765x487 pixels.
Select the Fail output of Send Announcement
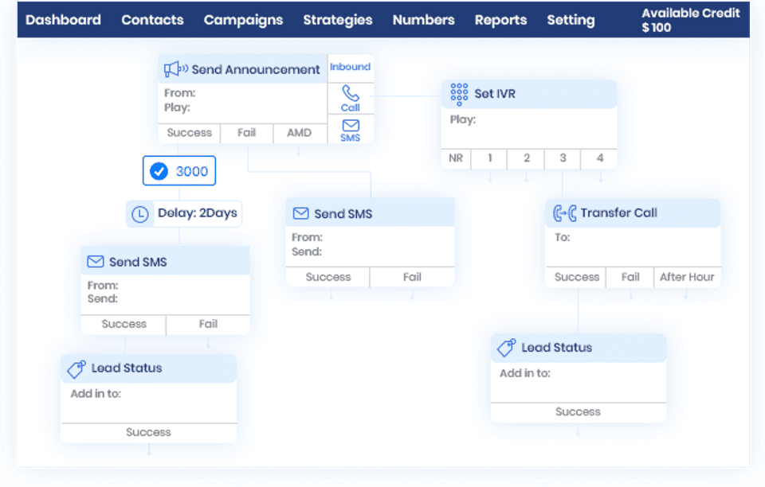(246, 133)
